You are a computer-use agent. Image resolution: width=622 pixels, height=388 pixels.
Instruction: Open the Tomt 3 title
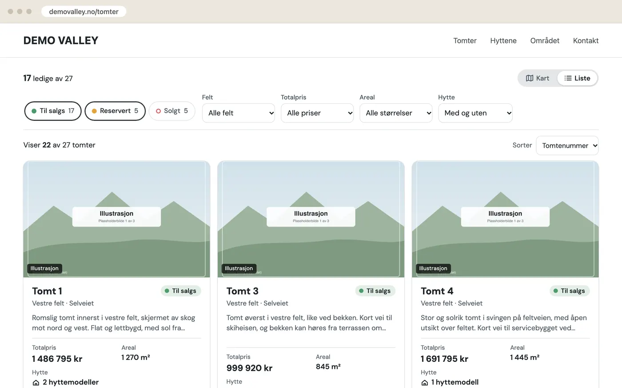coord(242,291)
